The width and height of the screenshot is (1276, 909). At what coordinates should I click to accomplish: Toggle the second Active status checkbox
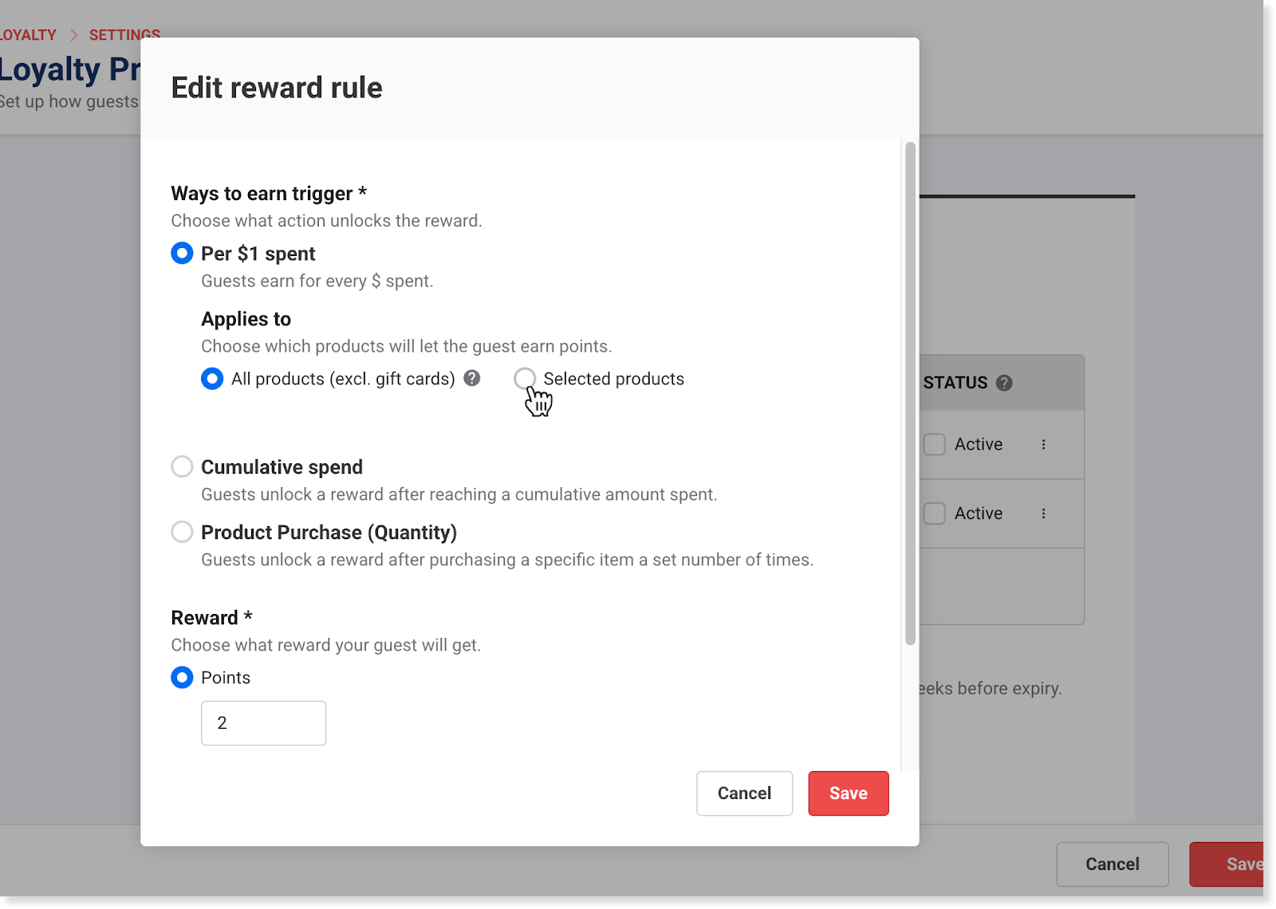[935, 514]
